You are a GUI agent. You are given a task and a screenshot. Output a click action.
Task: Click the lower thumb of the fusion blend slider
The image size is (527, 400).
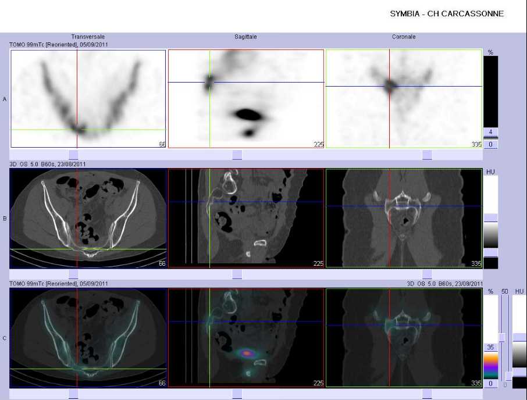(508, 376)
